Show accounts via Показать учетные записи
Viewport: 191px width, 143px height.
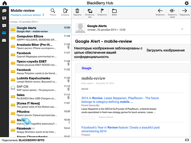(x=27, y=15)
